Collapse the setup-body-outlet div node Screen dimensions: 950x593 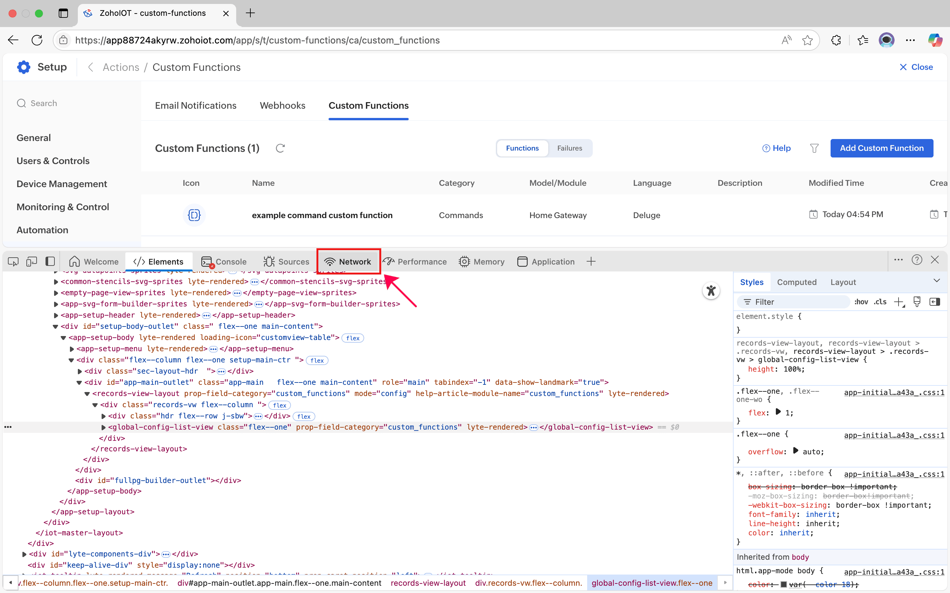(x=55, y=326)
